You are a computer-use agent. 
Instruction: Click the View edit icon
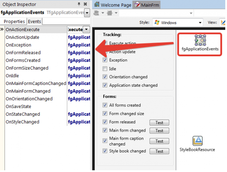click(x=223, y=22)
